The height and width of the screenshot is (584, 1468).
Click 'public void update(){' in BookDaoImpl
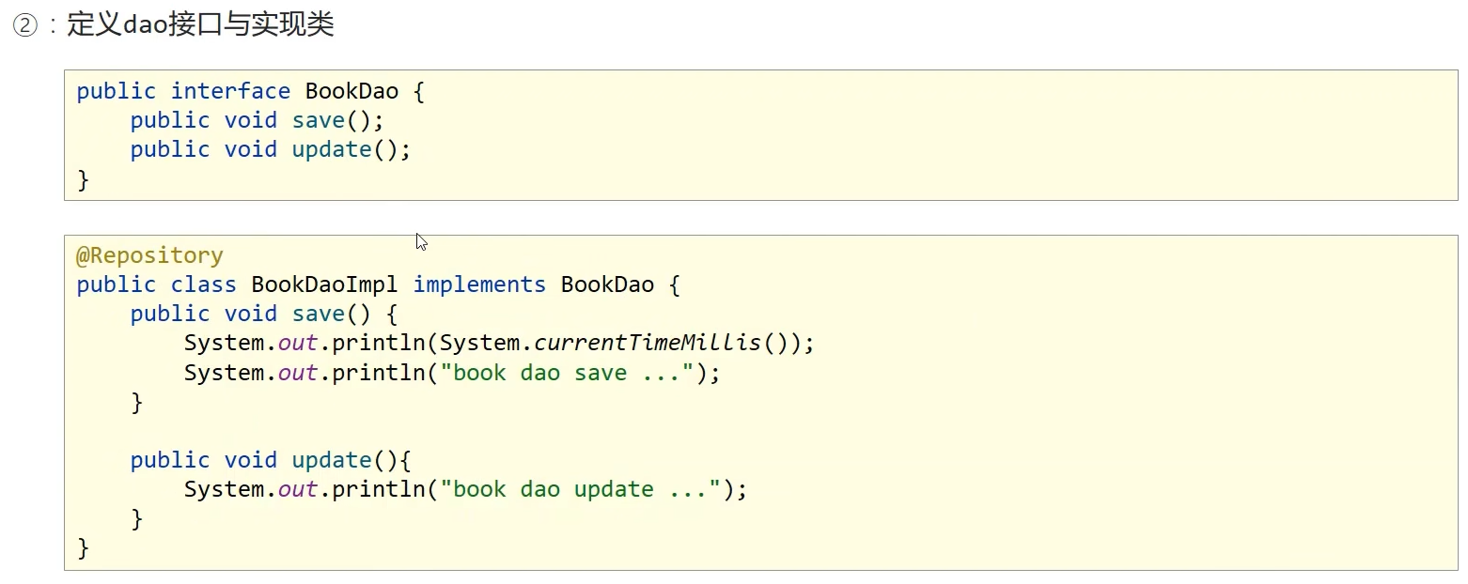(x=271, y=460)
